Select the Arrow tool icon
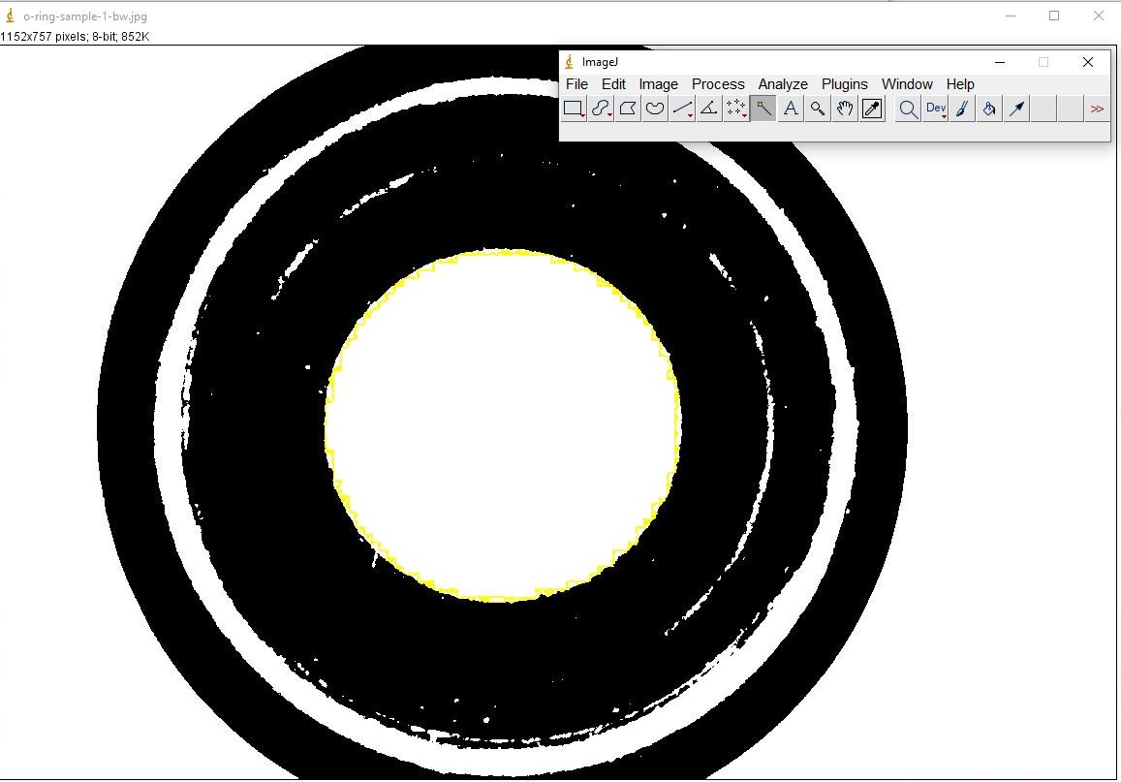 coord(1016,109)
